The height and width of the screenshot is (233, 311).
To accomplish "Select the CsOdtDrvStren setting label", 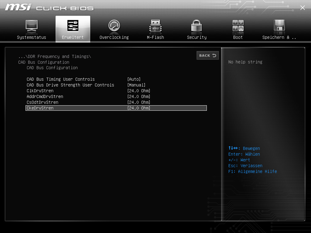I will point(43,102).
